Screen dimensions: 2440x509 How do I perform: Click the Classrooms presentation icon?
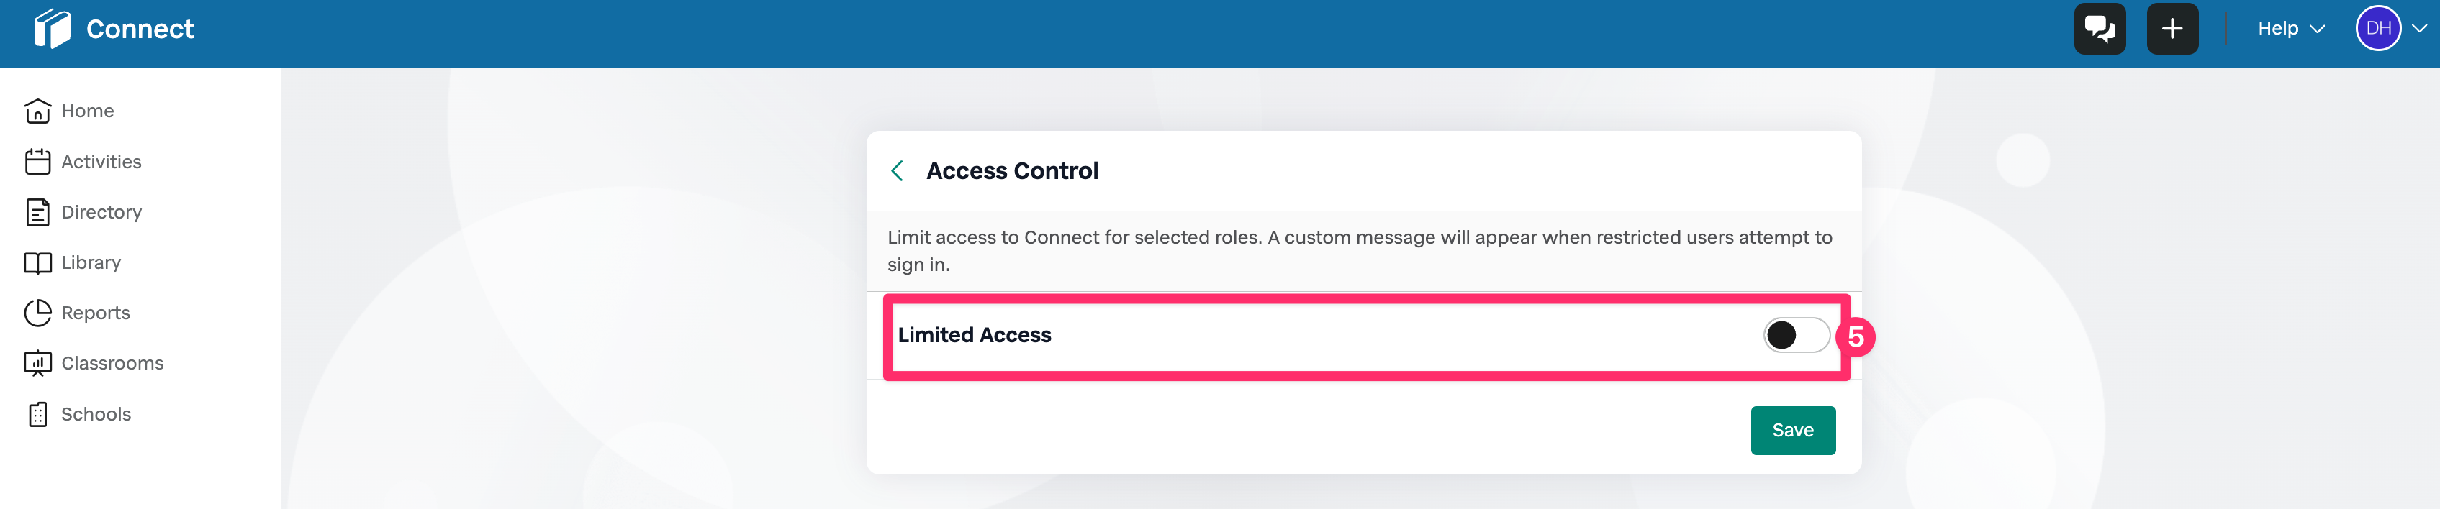point(38,363)
